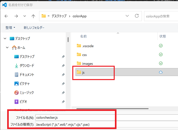This screenshot has height=130, width=178.
Task: Click the folder icon of images
Action: 79,63
